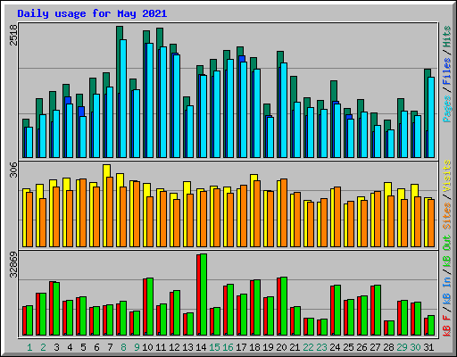Image resolution: width=457 pixels, height=357 pixels.
Task: Click the green kB Out bar for day 28
Action: click(x=391, y=328)
